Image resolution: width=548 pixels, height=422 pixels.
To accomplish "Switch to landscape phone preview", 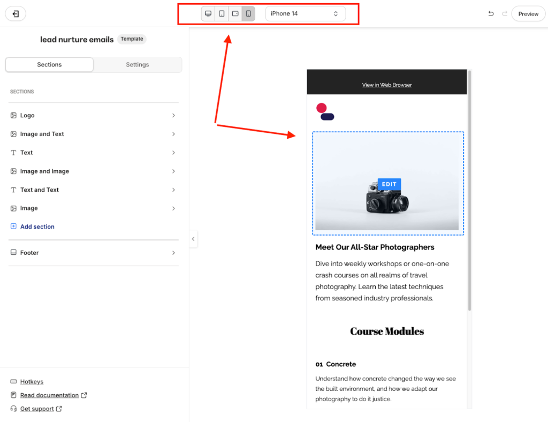I will 235,13.
